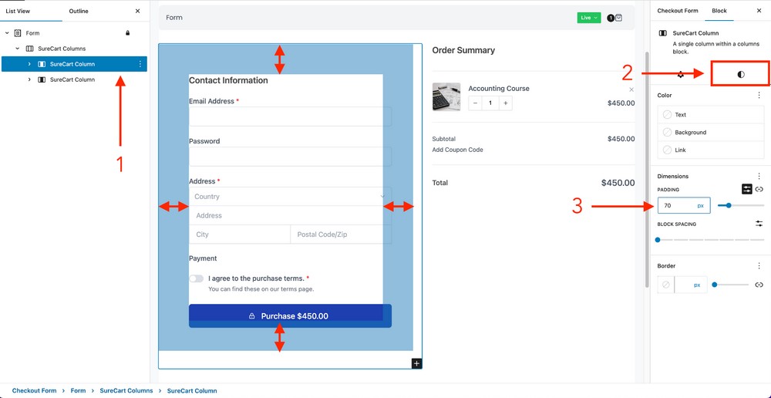Click the Form block icon in List View
This screenshot has height=398, width=771.
coord(18,33)
